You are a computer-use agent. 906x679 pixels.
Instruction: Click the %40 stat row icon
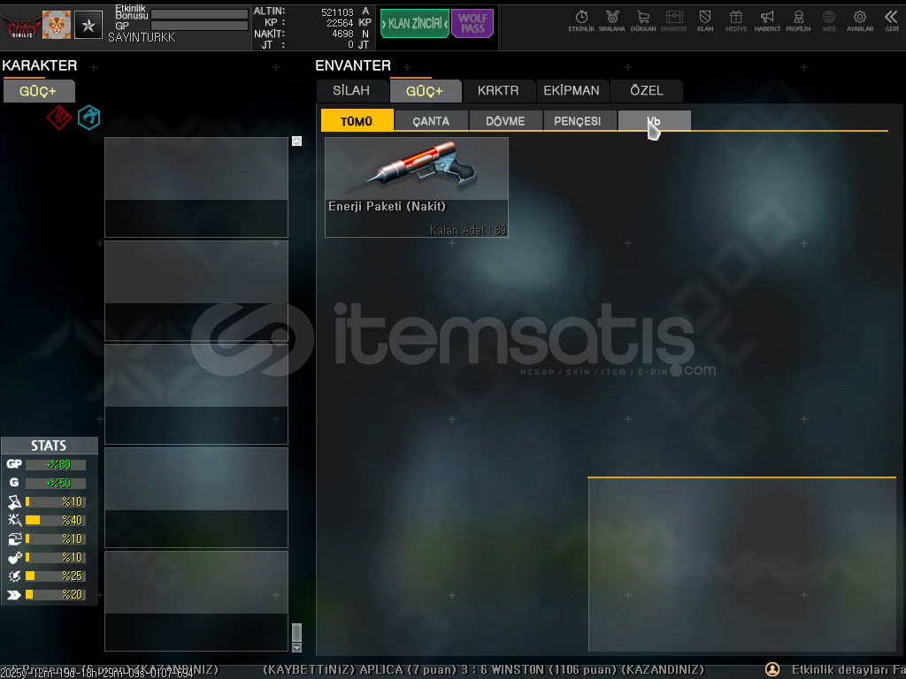coord(14,520)
